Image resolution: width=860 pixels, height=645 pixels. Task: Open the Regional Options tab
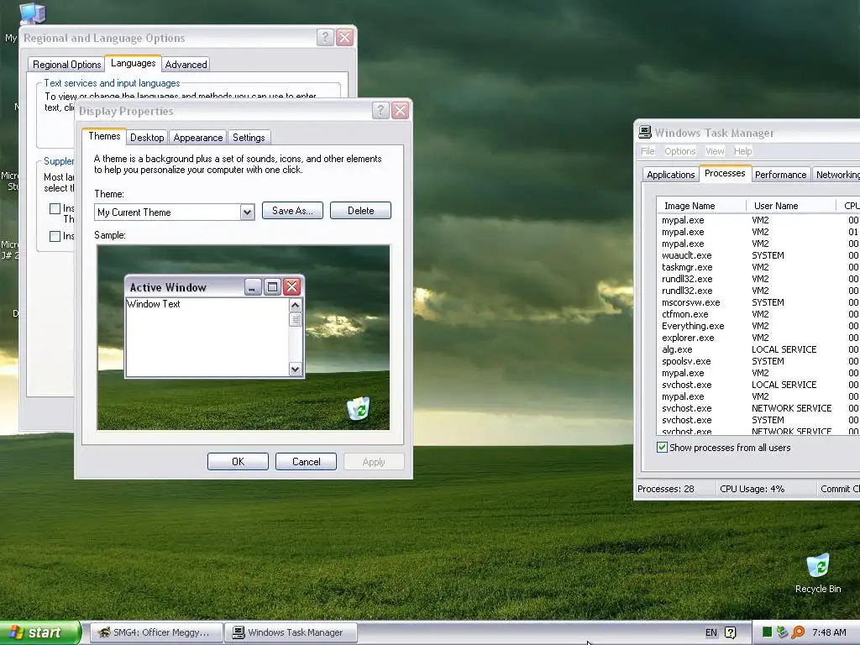pyautogui.click(x=67, y=64)
